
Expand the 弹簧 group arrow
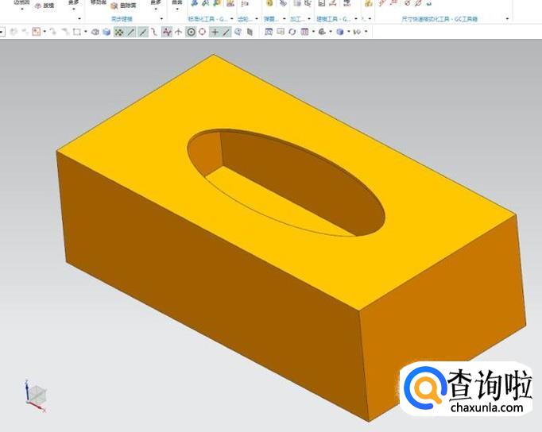pyautogui.click(x=285, y=19)
